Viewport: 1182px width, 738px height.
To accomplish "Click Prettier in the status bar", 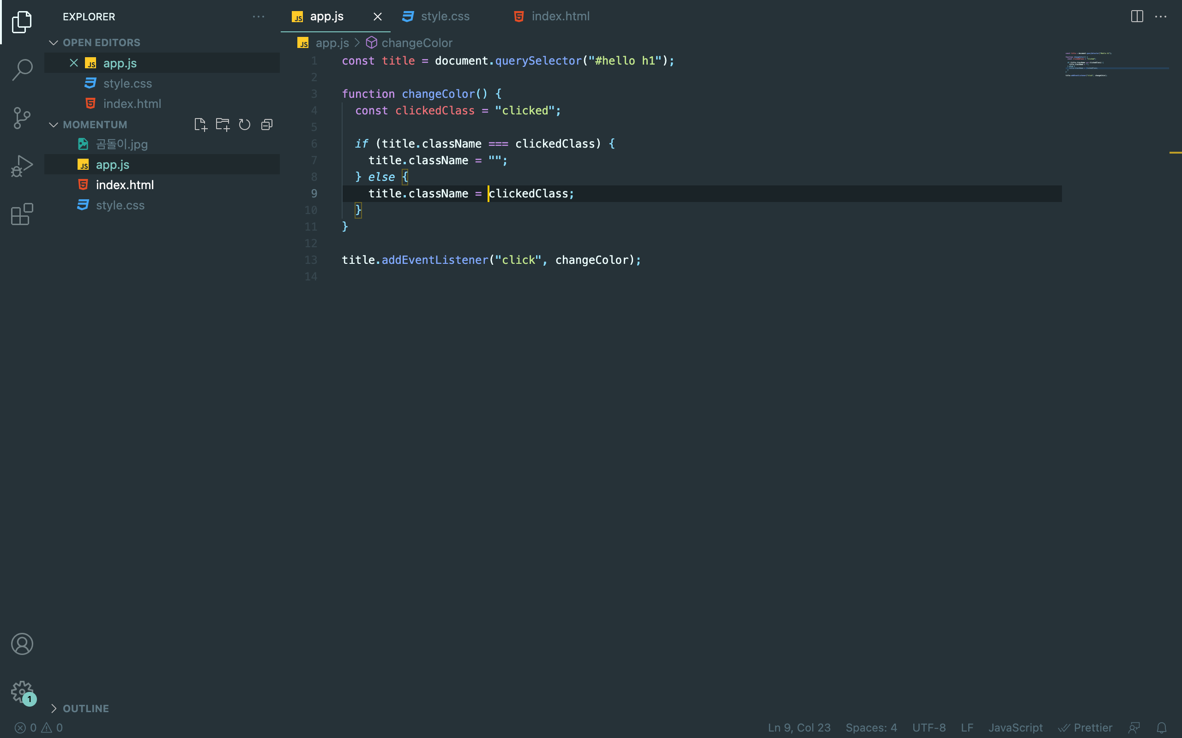I will point(1086,728).
